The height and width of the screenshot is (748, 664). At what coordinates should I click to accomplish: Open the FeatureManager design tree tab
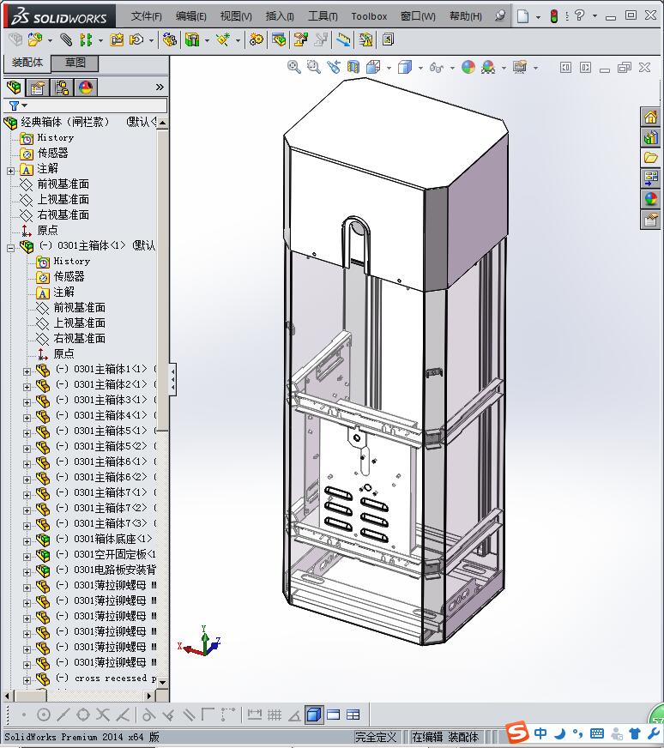click(14, 87)
